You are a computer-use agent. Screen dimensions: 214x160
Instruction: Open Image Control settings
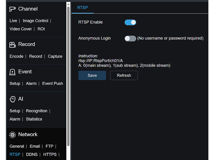coord(35,21)
